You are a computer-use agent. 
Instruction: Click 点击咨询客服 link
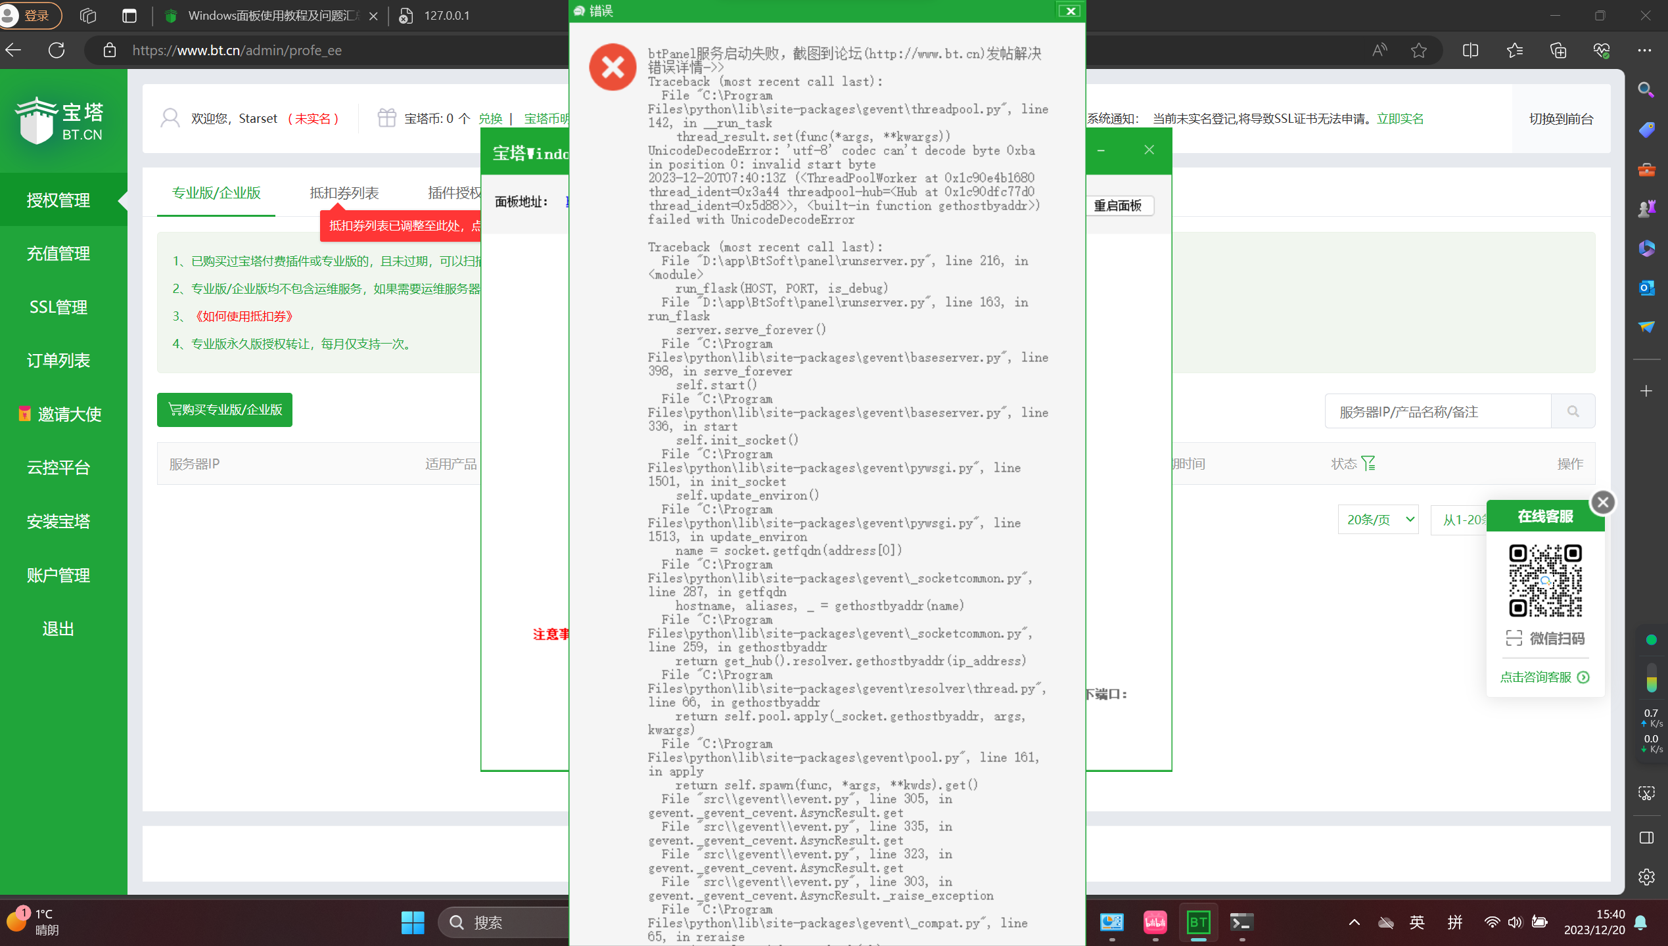(1544, 677)
